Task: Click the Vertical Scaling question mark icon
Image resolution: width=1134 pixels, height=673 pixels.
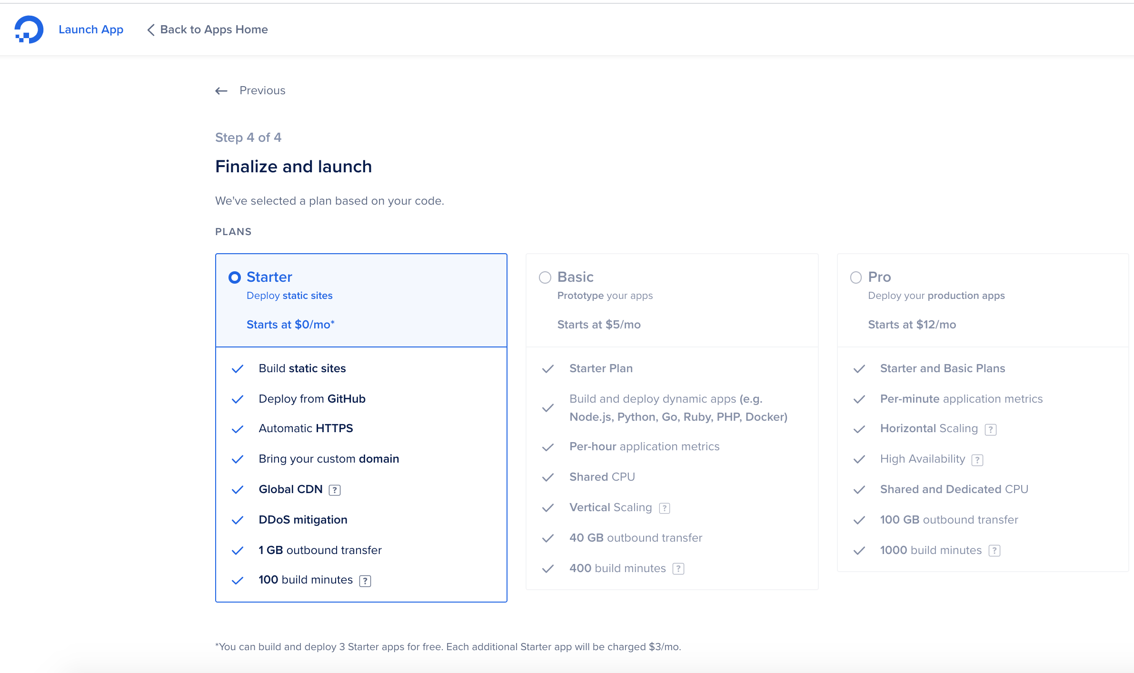Action: pyautogui.click(x=665, y=508)
